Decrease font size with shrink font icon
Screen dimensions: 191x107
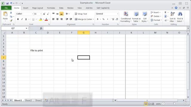(48, 14)
